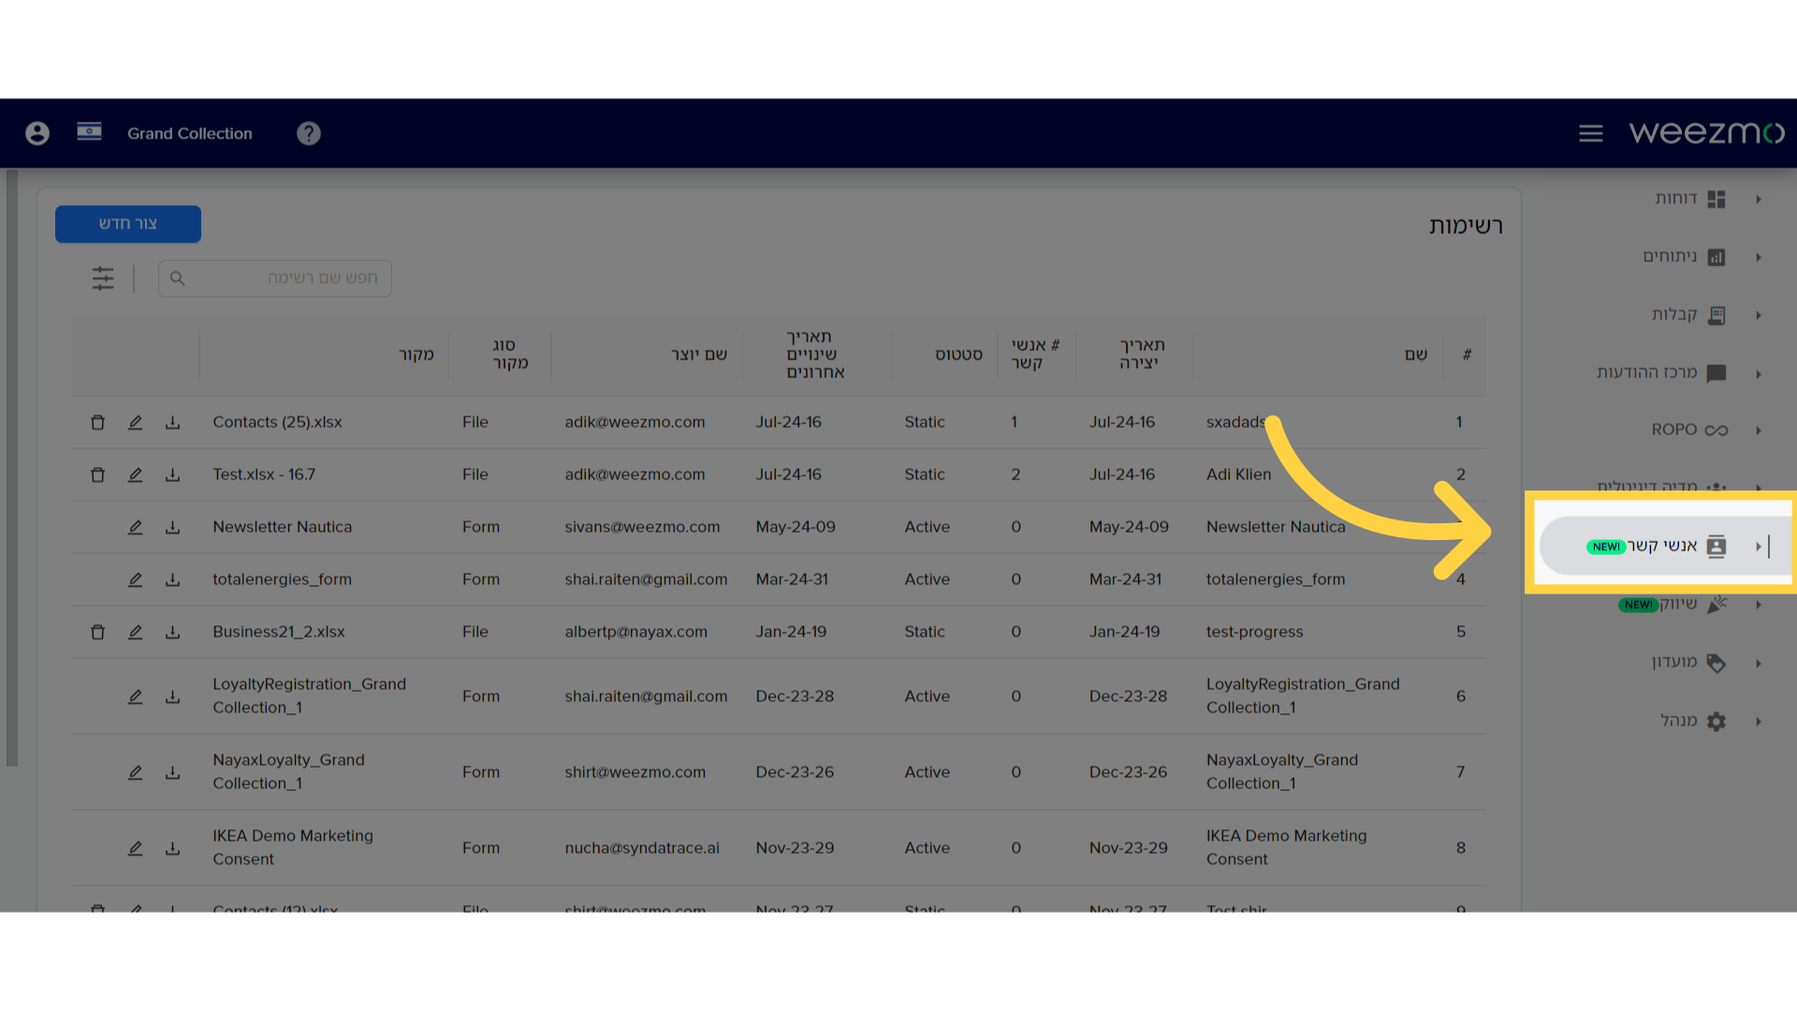The width and height of the screenshot is (1797, 1011).
Task: Click the weezmo logo
Action: (x=1706, y=133)
